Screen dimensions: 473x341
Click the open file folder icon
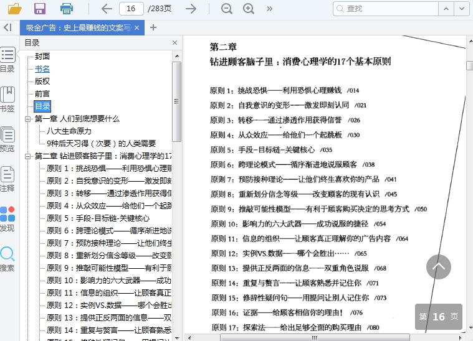tap(14, 9)
